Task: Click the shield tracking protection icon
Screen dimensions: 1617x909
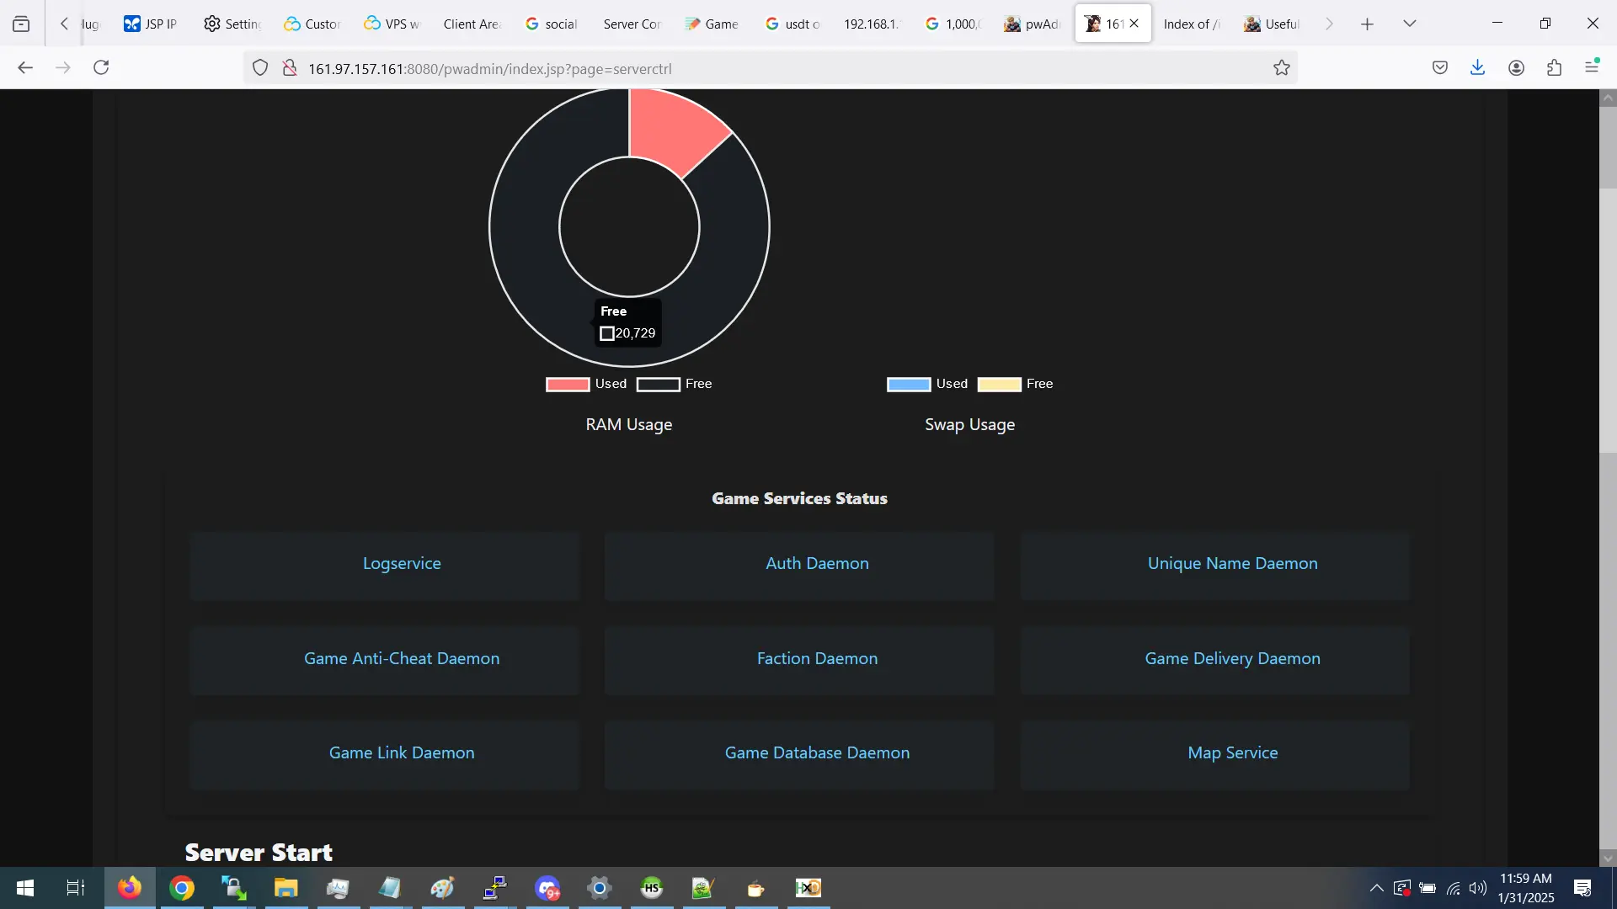Action: tap(260, 68)
